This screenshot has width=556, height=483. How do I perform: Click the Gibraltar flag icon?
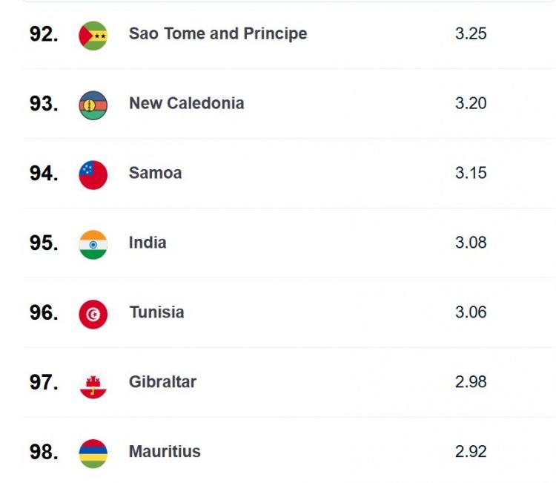(x=93, y=384)
